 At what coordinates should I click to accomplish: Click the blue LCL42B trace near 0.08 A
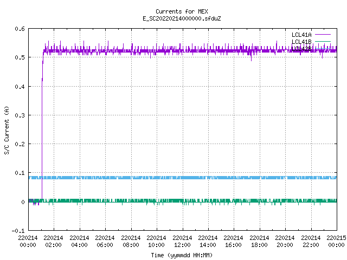tap(183, 178)
